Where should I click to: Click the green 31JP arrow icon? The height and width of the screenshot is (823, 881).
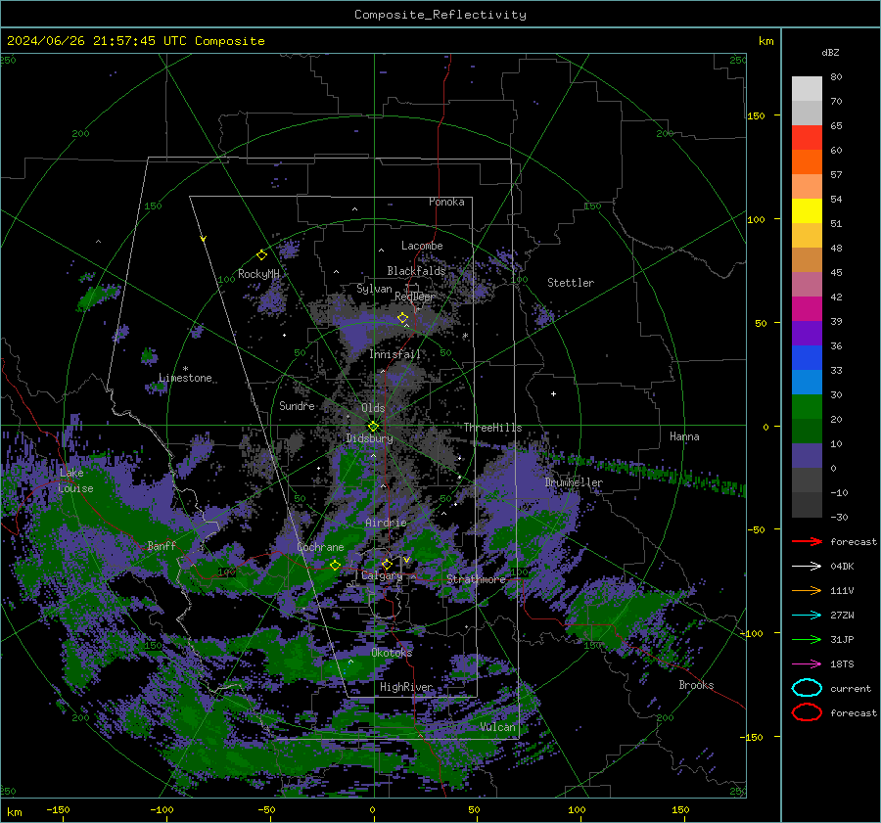pyautogui.click(x=807, y=639)
